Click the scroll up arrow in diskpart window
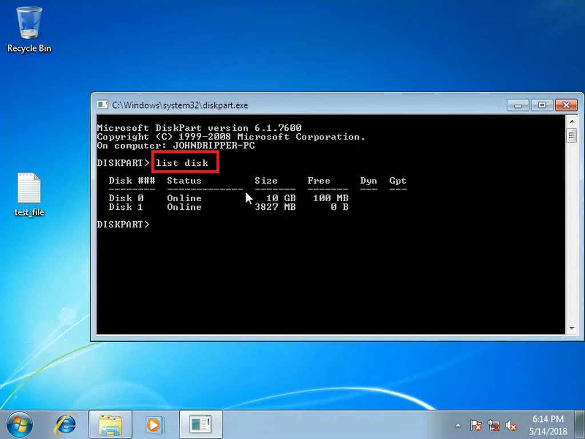 (x=572, y=120)
